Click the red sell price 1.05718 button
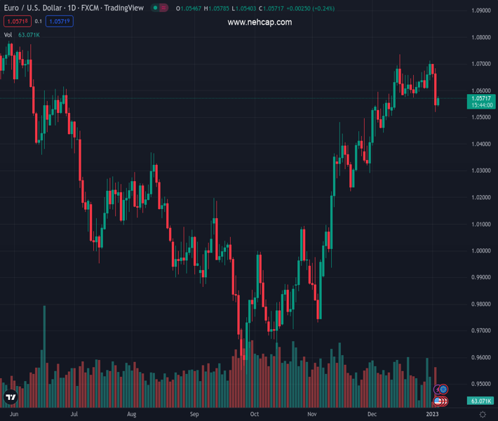Image resolution: width=498 pixels, height=421 pixels. (17, 22)
